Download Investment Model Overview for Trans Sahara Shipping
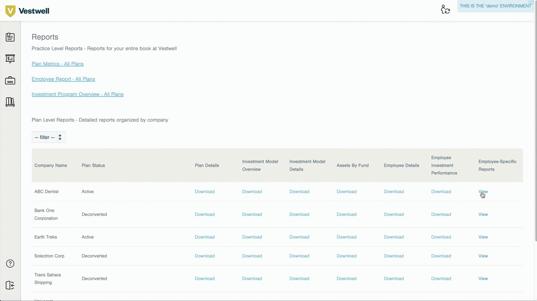The image size is (537, 301). tap(252, 279)
